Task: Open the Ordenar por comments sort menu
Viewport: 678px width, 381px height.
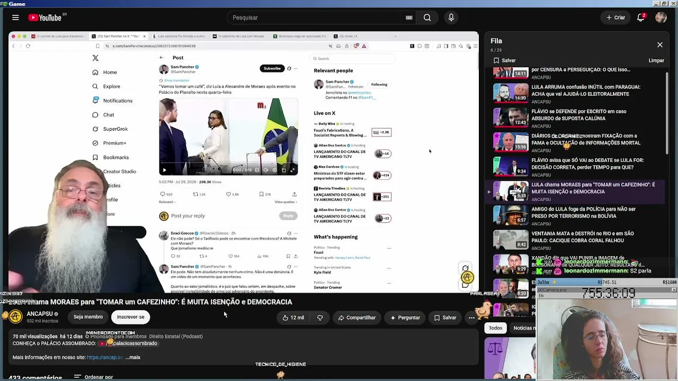Action: pos(93,377)
